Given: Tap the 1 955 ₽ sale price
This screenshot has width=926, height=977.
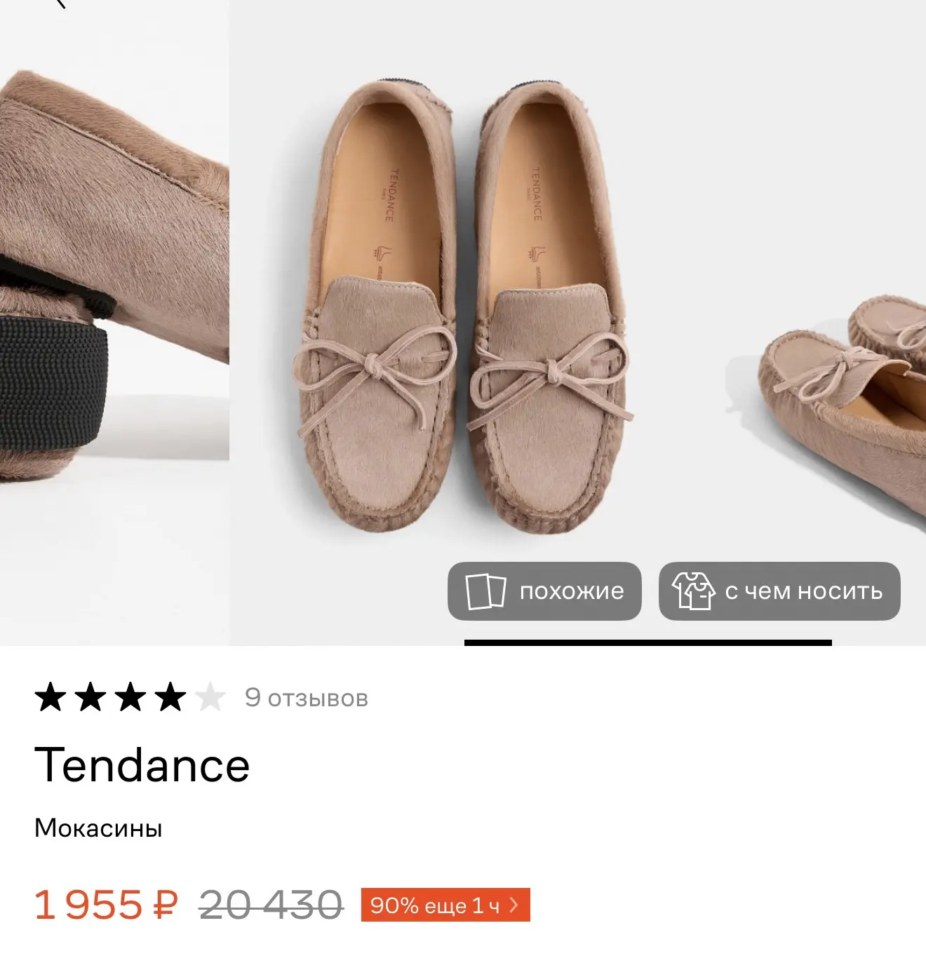Looking at the screenshot, I should click(x=106, y=904).
